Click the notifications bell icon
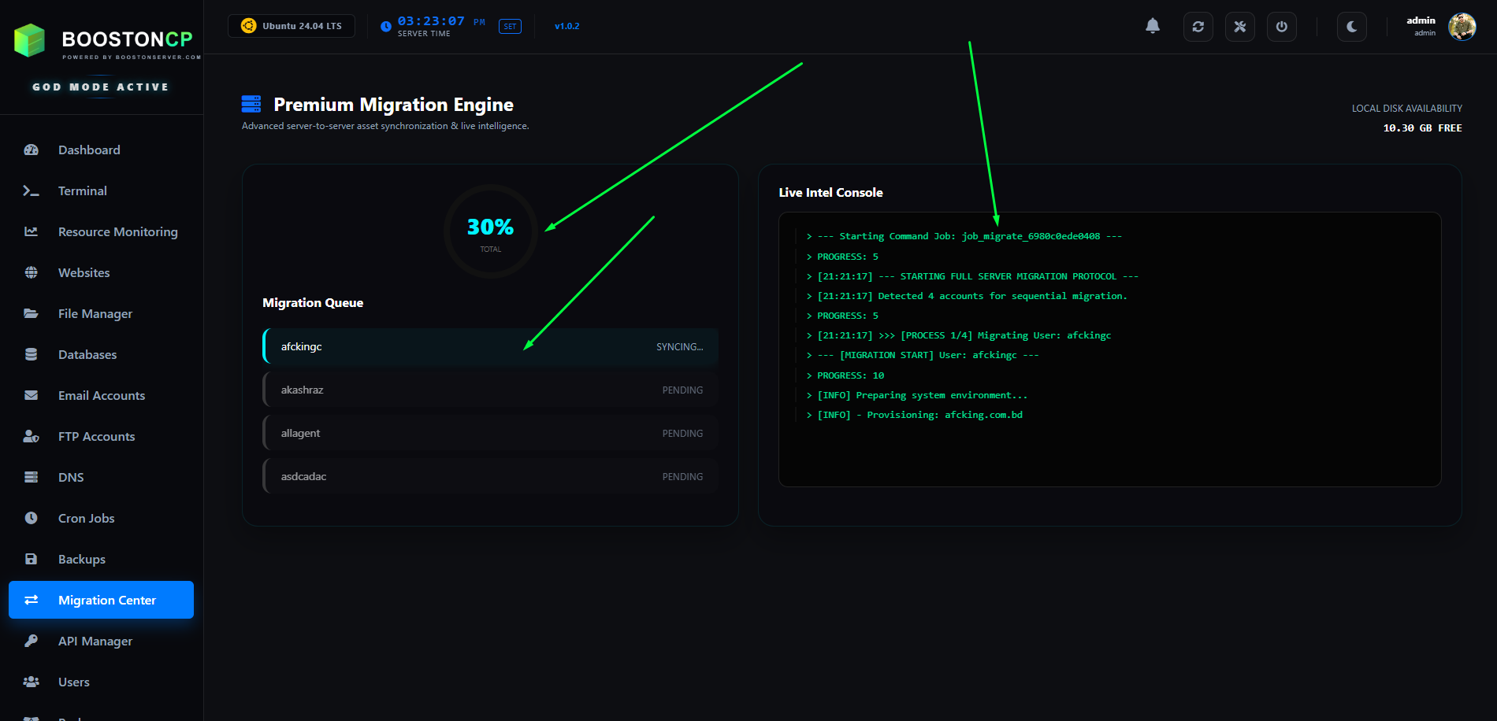This screenshot has width=1497, height=721. [1152, 26]
